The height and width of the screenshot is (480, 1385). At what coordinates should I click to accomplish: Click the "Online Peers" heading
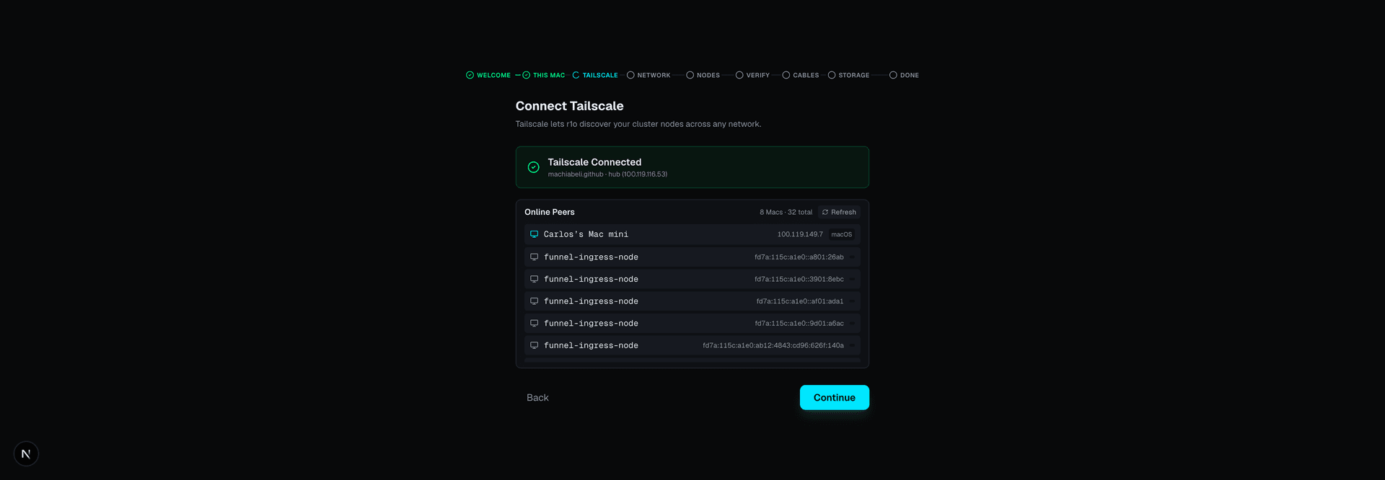550,212
